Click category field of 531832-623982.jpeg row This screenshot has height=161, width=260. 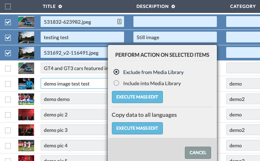(x=243, y=22)
